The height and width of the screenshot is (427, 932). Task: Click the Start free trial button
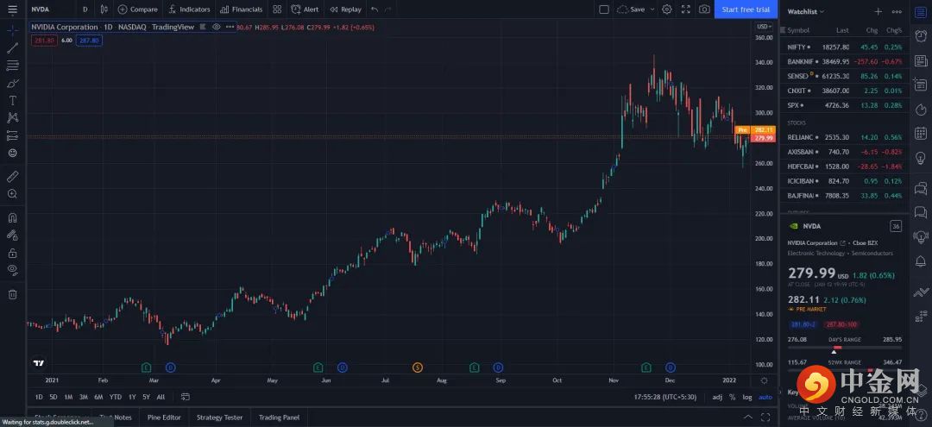pos(746,9)
